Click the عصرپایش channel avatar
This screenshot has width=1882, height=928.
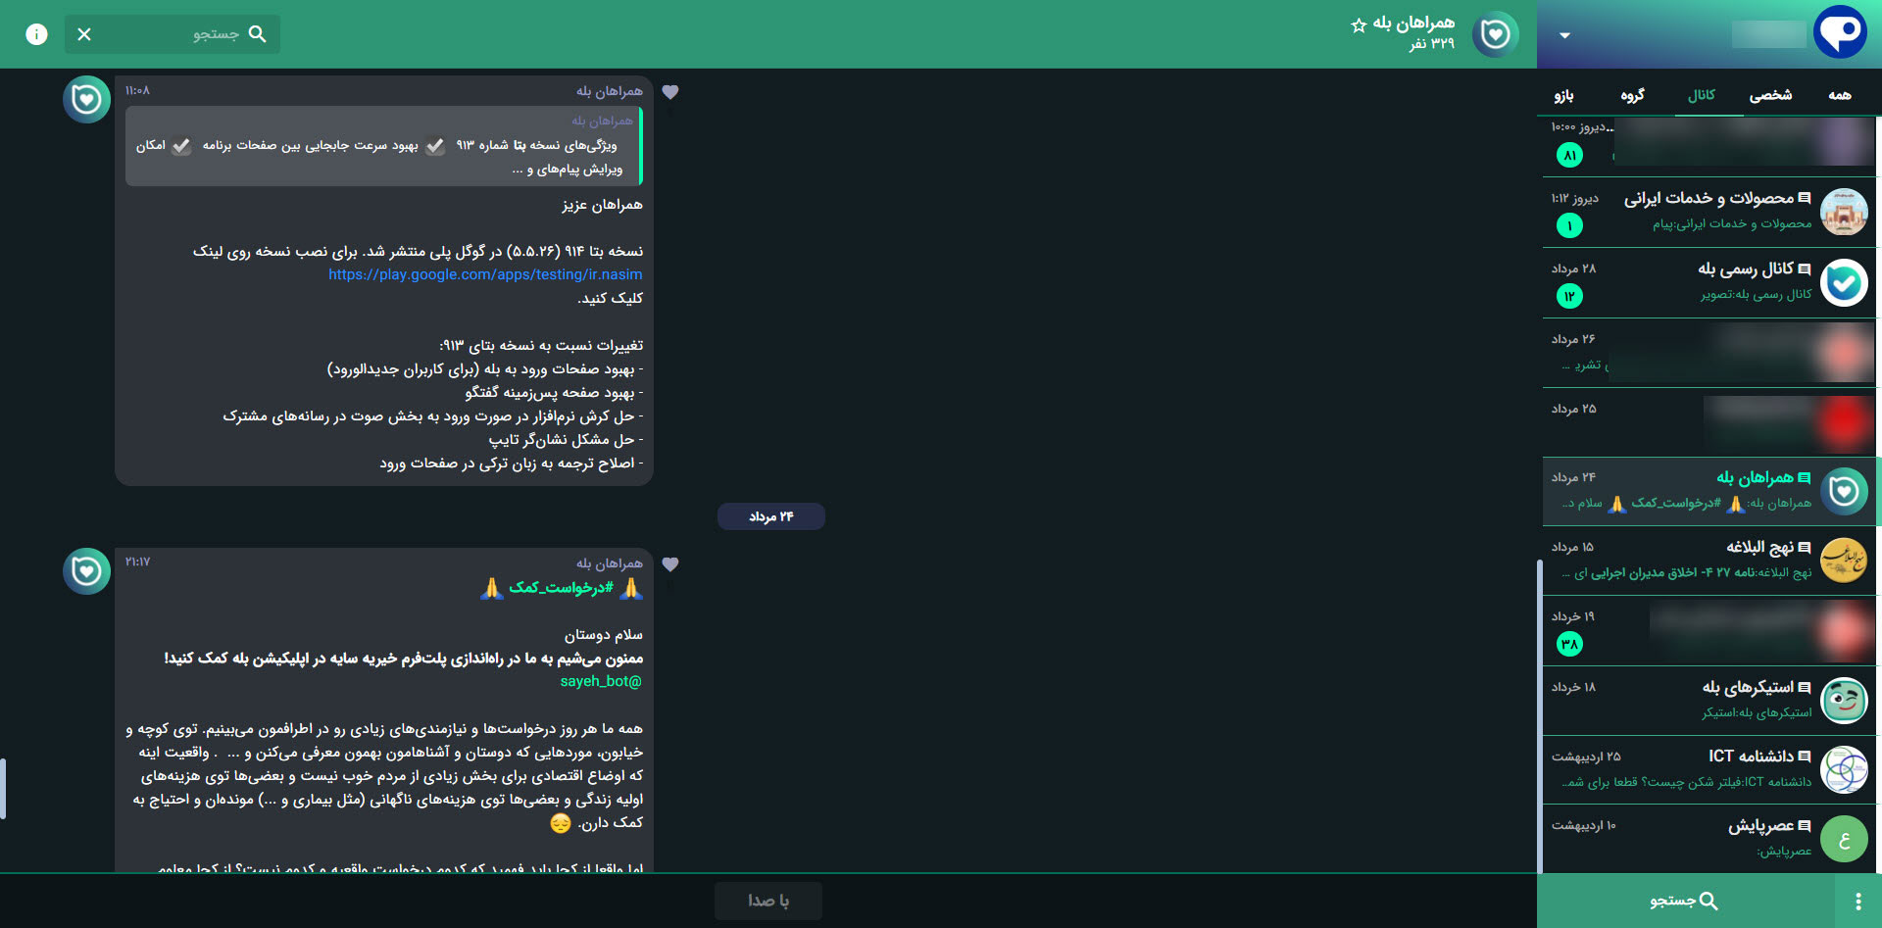[x=1844, y=839]
